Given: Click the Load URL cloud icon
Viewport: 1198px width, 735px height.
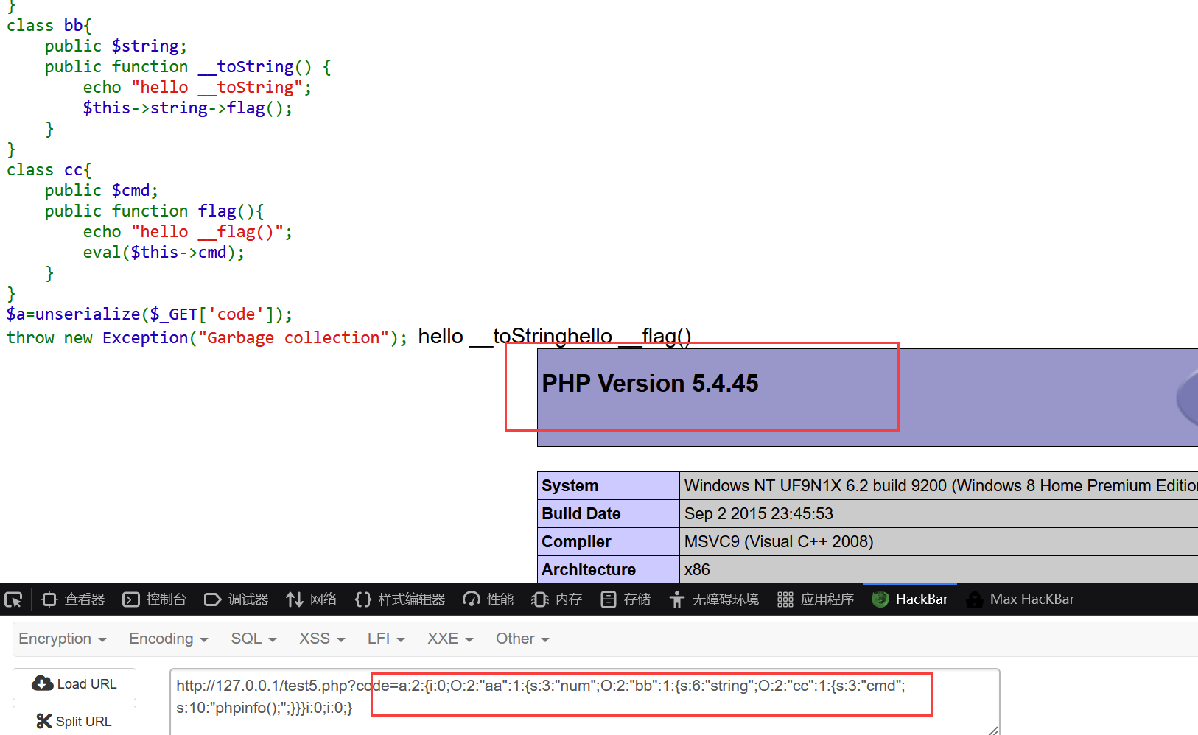Looking at the screenshot, I should (43, 683).
